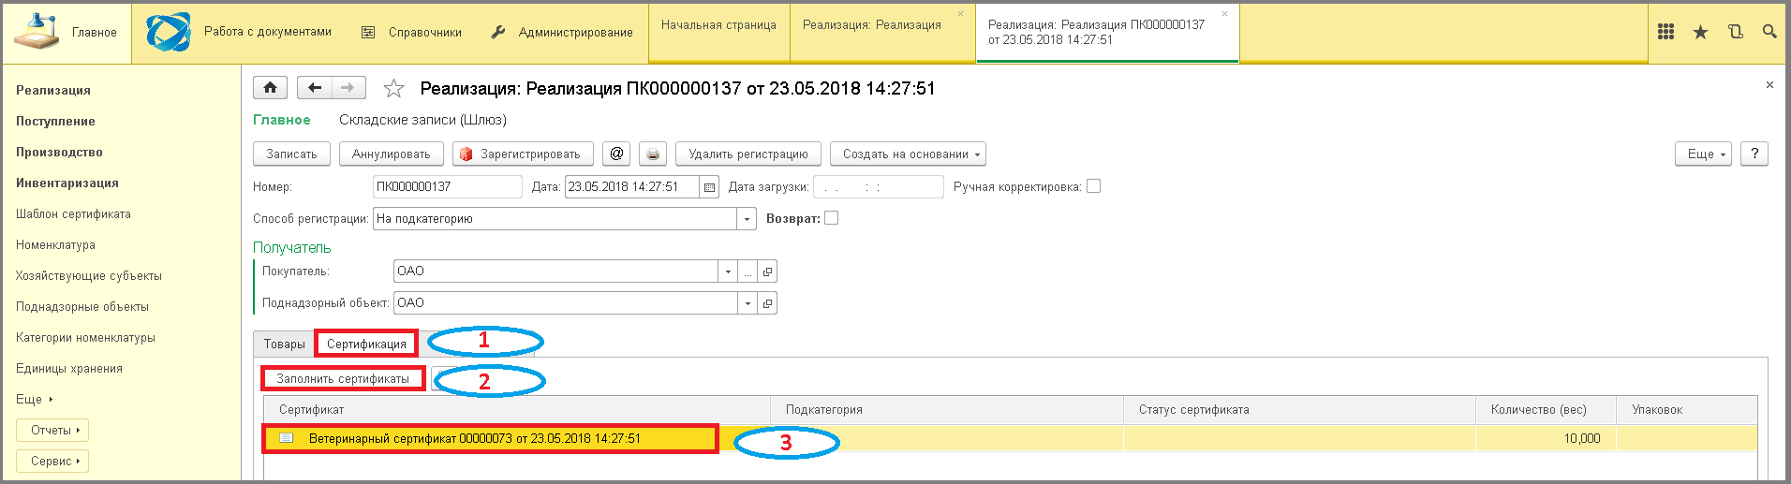Expand Еще in left sidebar
This screenshot has height=484, width=1791.
[35, 399]
